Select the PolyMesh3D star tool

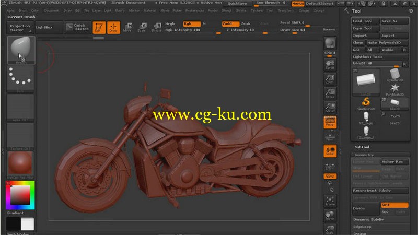(x=394, y=89)
